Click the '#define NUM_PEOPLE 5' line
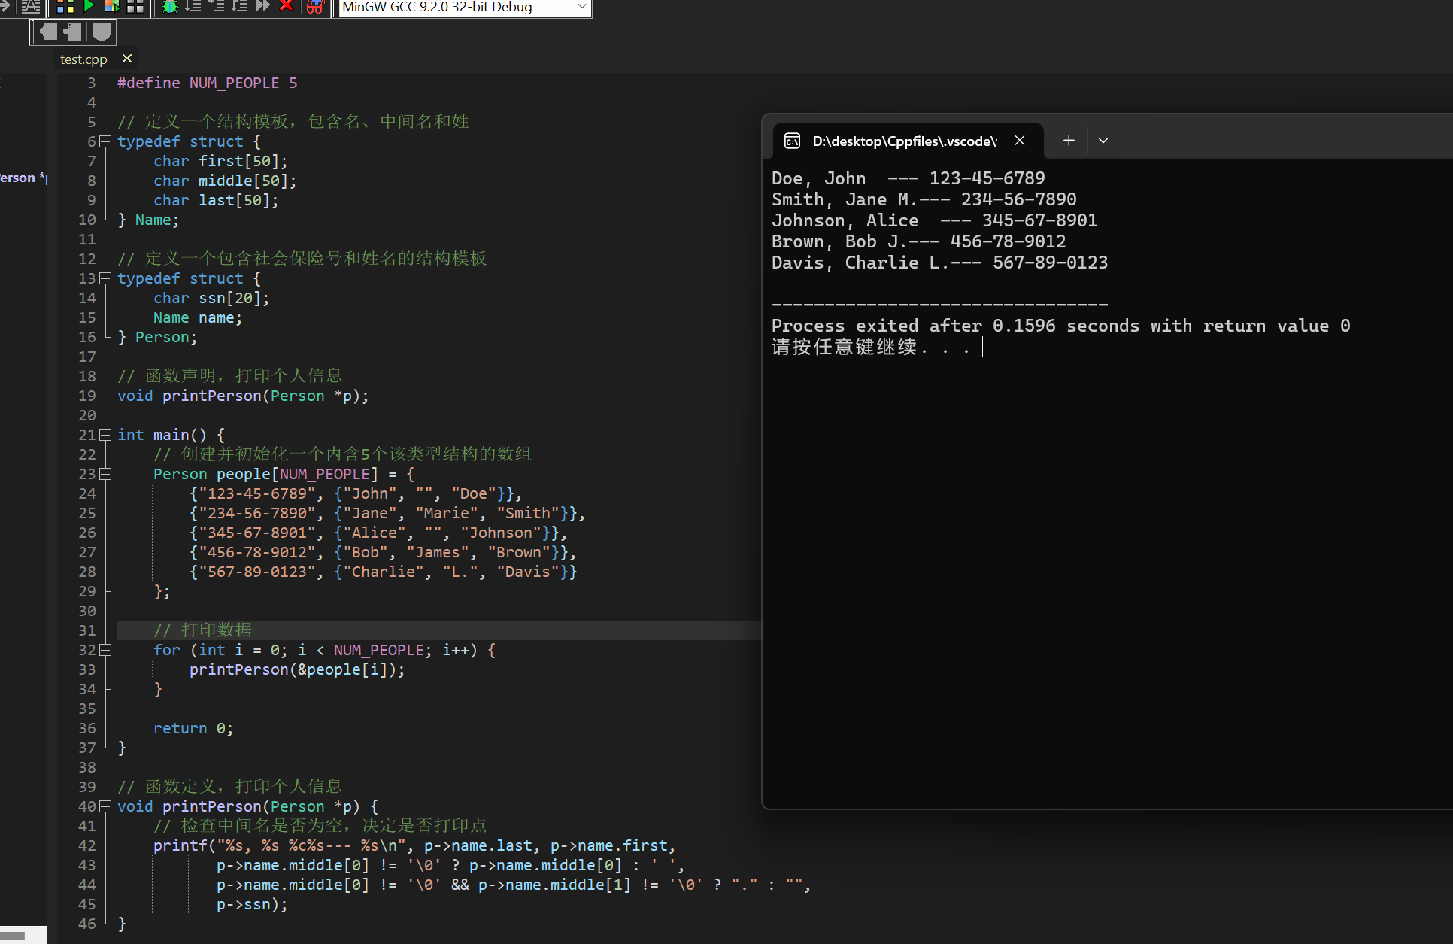 [208, 83]
